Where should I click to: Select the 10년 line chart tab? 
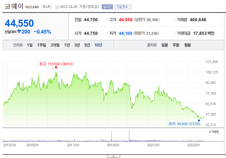tap(98, 45)
